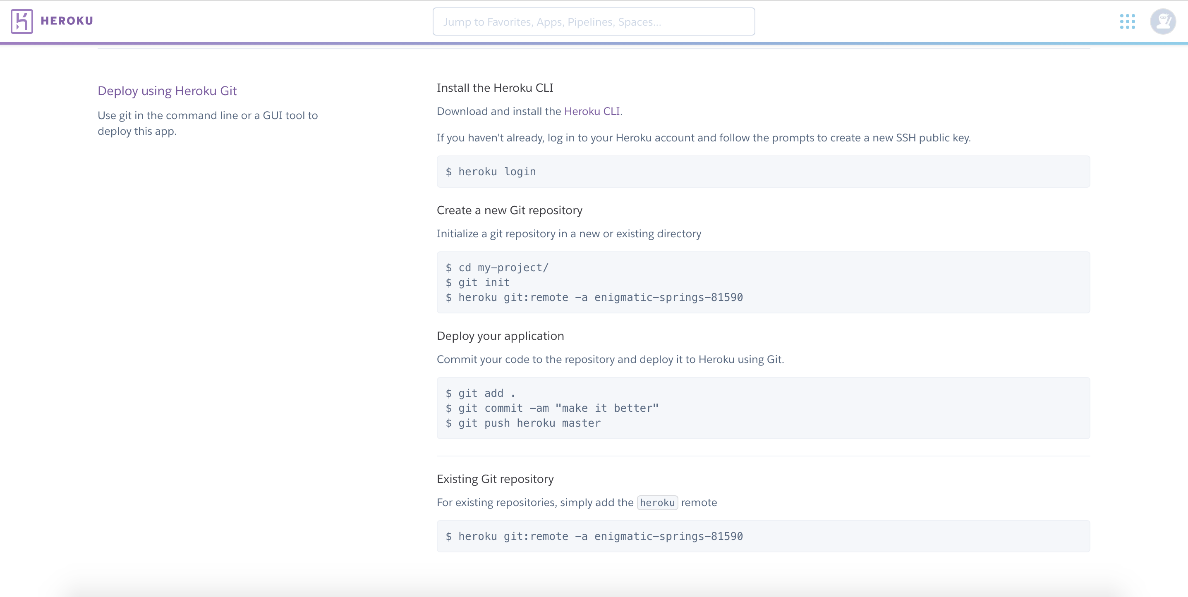Screen dimensions: 1188x597
Task: Click the 'git add .' command line
Action: [481, 393]
